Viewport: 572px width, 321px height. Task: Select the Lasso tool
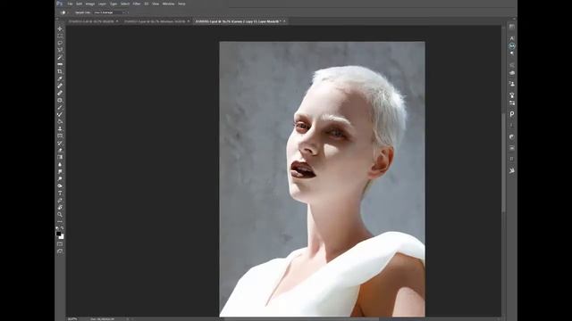60,43
